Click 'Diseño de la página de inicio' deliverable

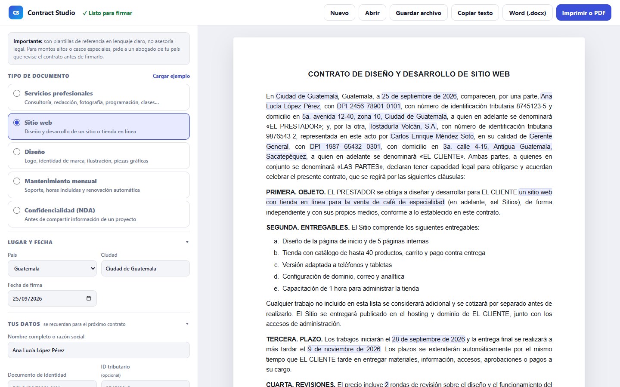coord(355,241)
